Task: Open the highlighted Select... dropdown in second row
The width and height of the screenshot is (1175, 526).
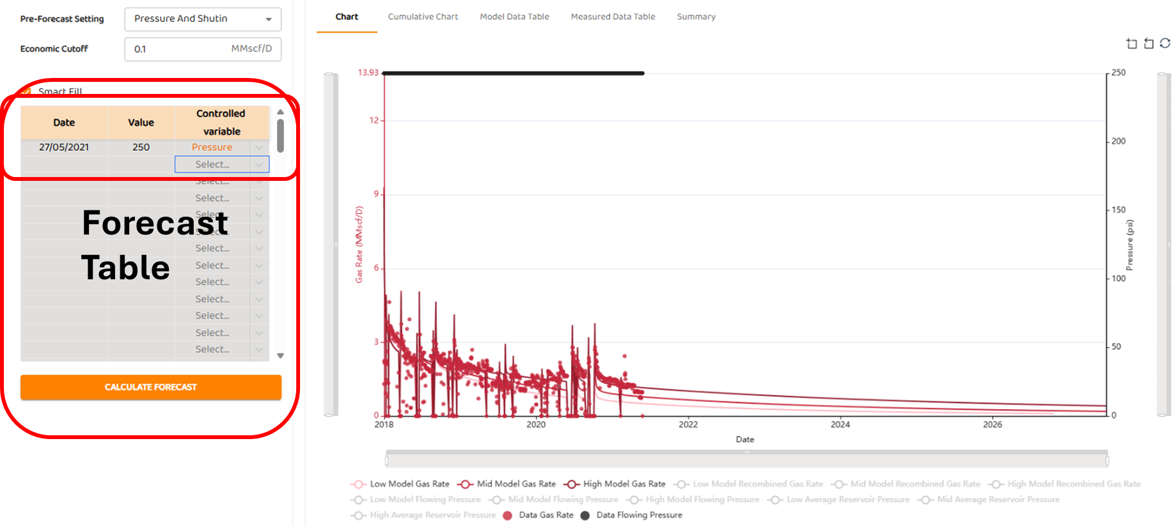Action: click(x=221, y=165)
